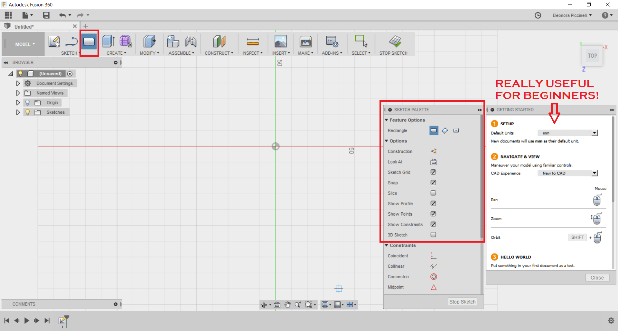
Task: Click the 3D Print make icon
Action: coord(305,41)
